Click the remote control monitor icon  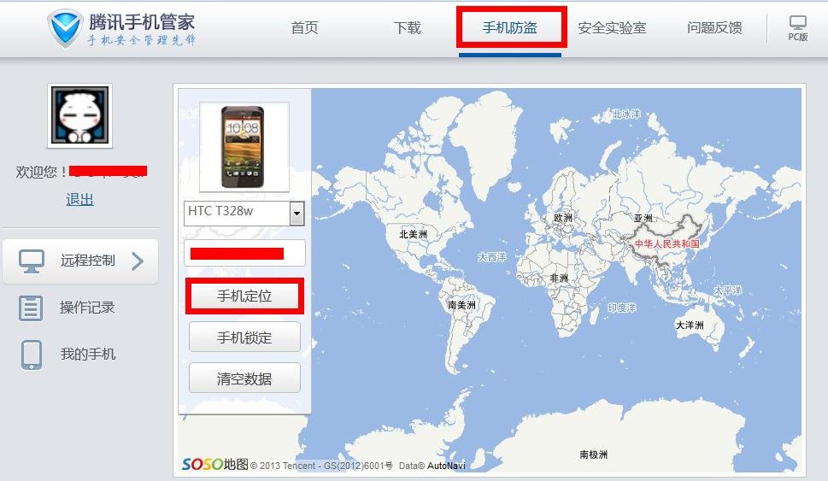32,261
